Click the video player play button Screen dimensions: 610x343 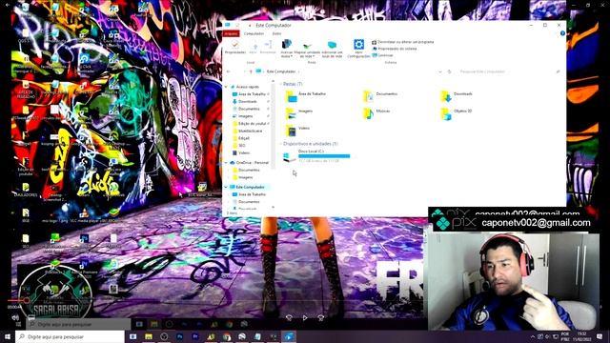[305, 318]
